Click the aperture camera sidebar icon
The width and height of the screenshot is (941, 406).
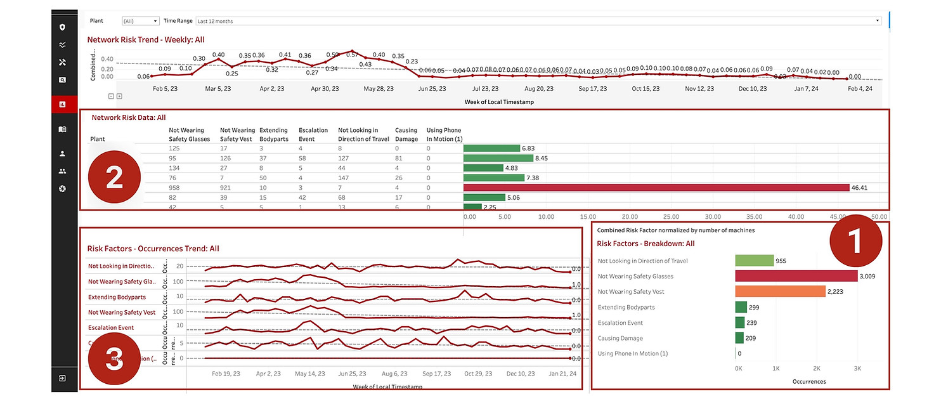point(62,189)
